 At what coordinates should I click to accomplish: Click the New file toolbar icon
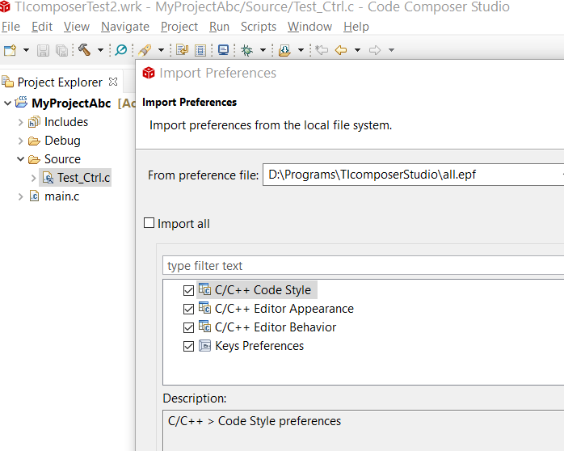[10, 50]
